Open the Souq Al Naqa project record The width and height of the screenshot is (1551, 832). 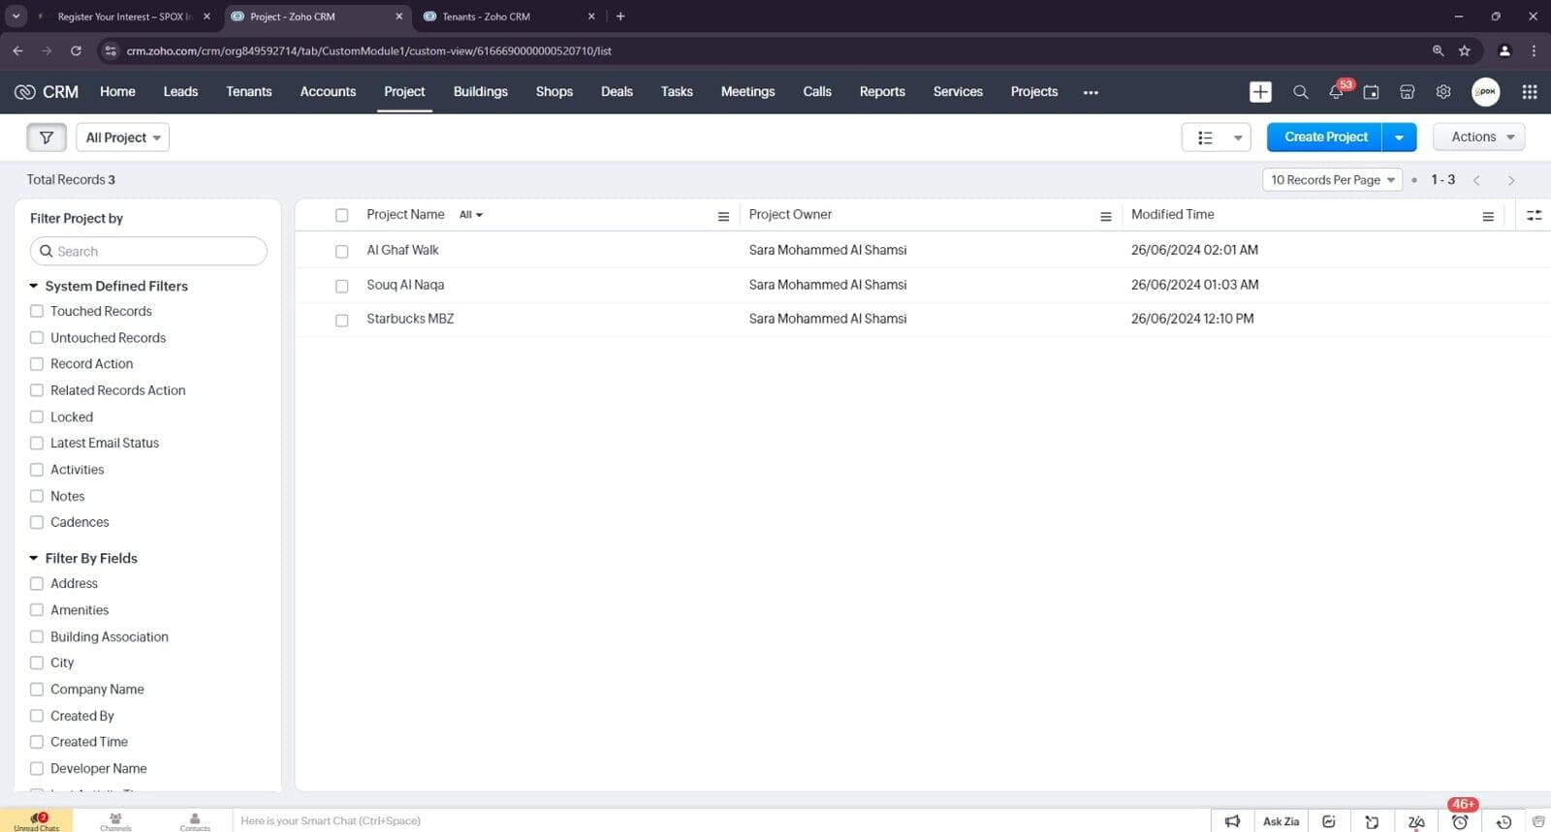405,285
